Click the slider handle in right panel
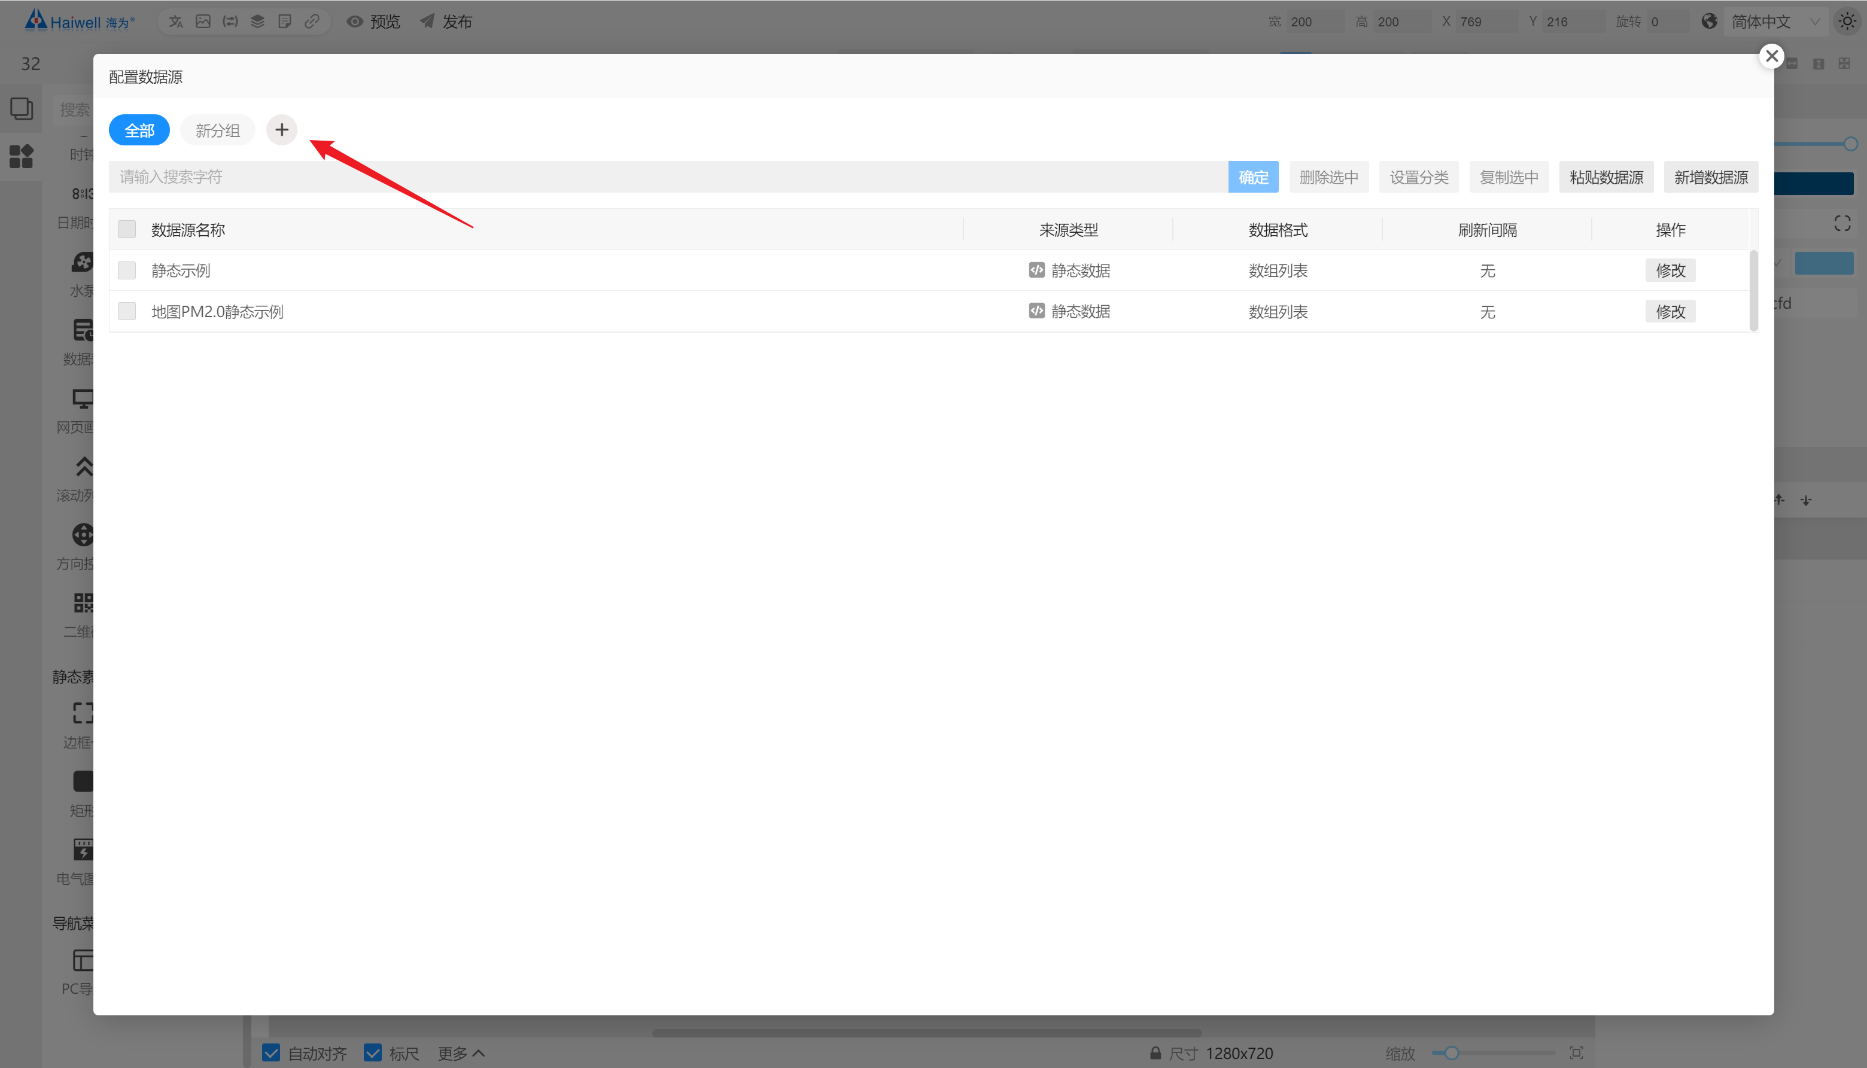Image resolution: width=1867 pixels, height=1068 pixels. pos(1851,144)
